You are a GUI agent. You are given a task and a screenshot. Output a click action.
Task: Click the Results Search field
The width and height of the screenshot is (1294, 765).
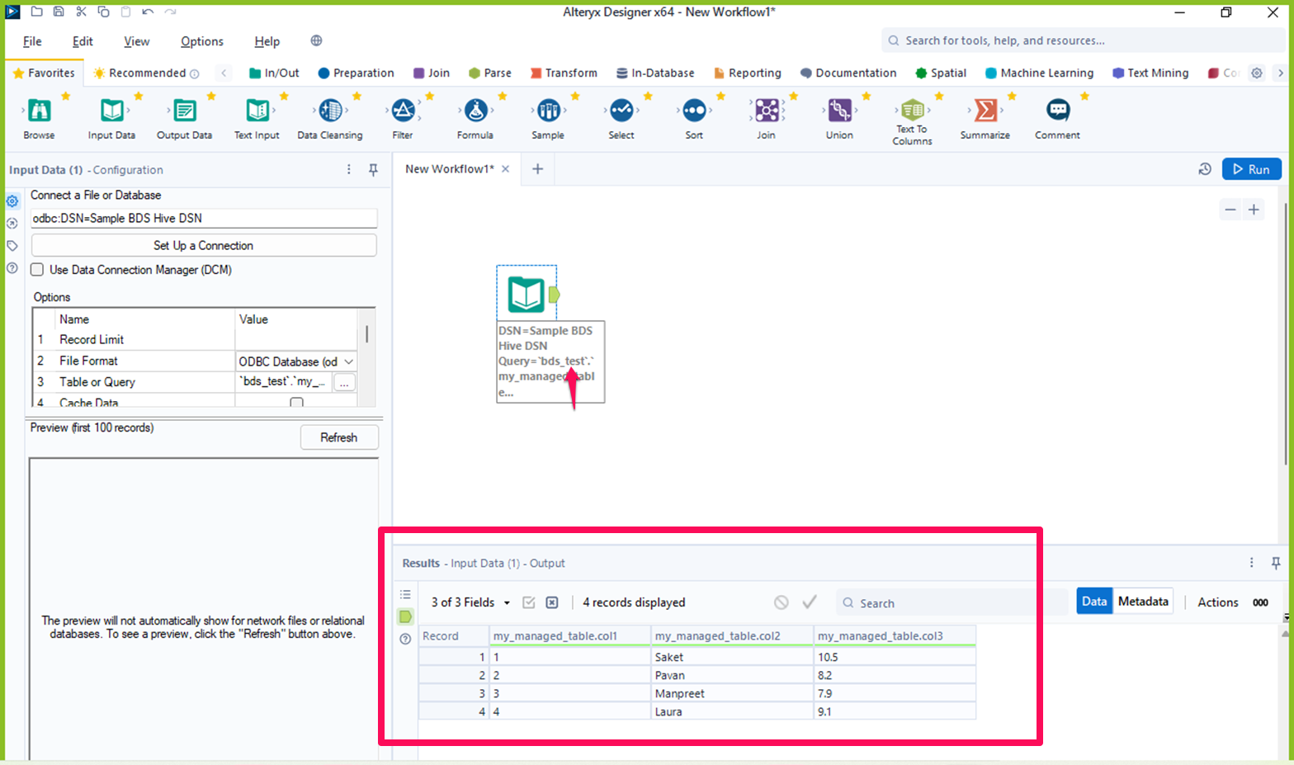pyautogui.click(x=952, y=603)
